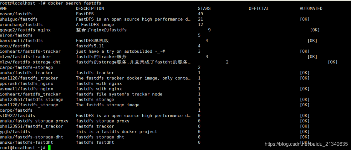Click the ppcrash/fastdfs_nginx image name

(26, 84)
